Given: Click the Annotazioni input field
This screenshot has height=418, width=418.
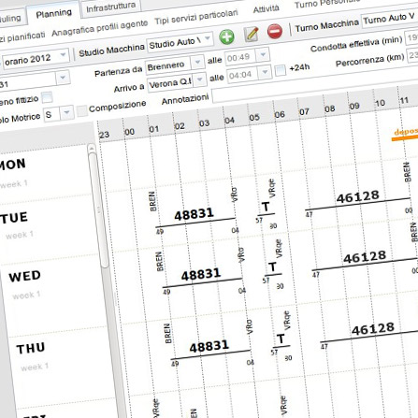Looking at the screenshot, I should (x=315, y=88).
